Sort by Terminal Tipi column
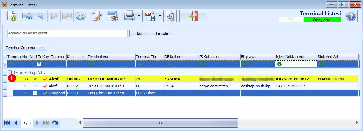Viewport: 363px width, 131px height. pos(149,57)
